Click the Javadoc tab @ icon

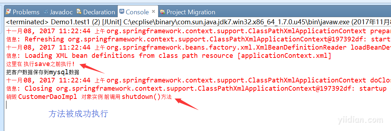click(x=46, y=11)
